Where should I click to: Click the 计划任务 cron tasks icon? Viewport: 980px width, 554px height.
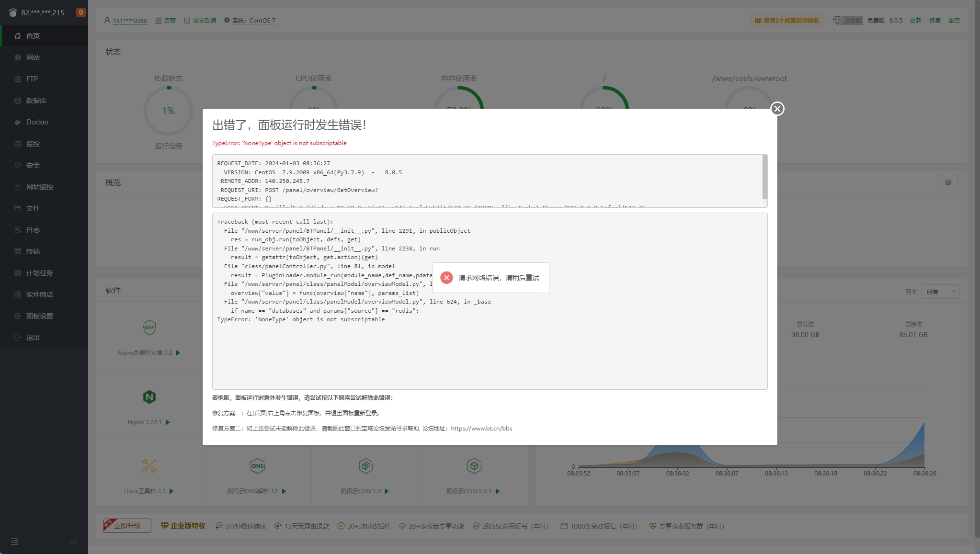click(x=18, y=273)
